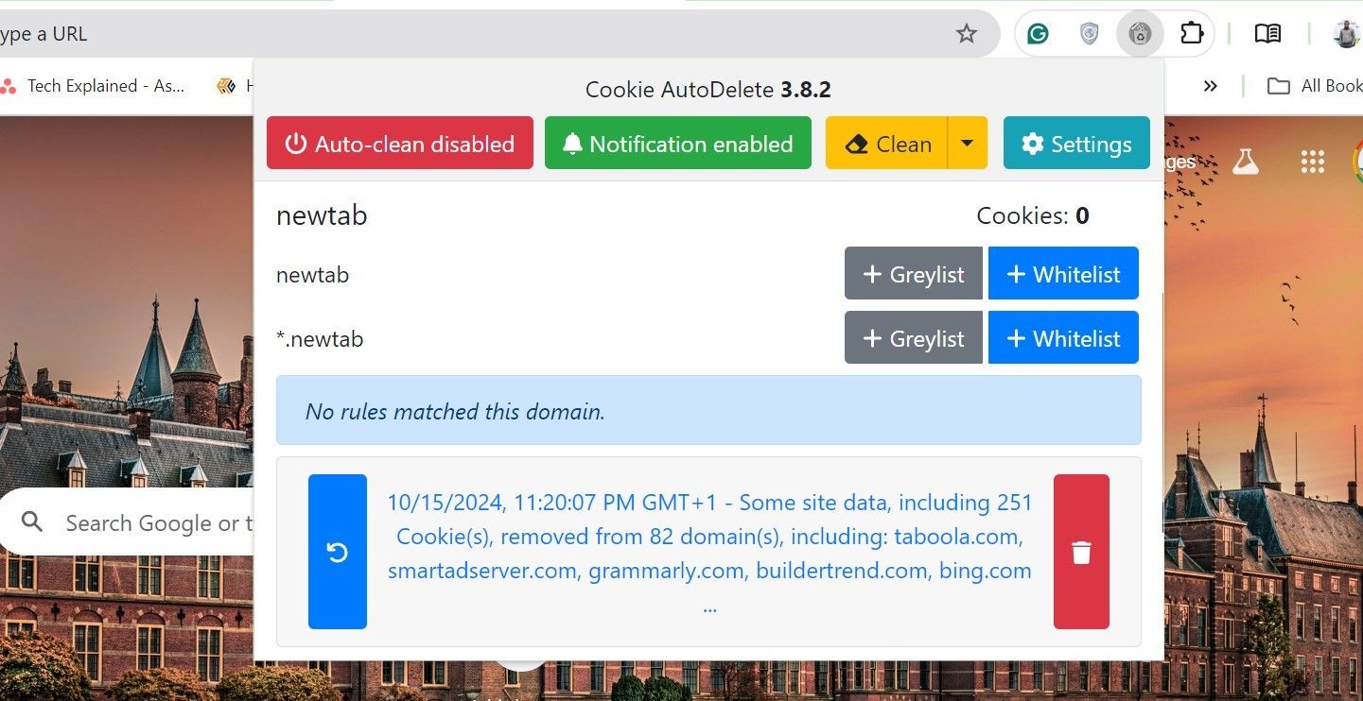
Task: Toggle the Notification enabled button
Action: point(678,144)
